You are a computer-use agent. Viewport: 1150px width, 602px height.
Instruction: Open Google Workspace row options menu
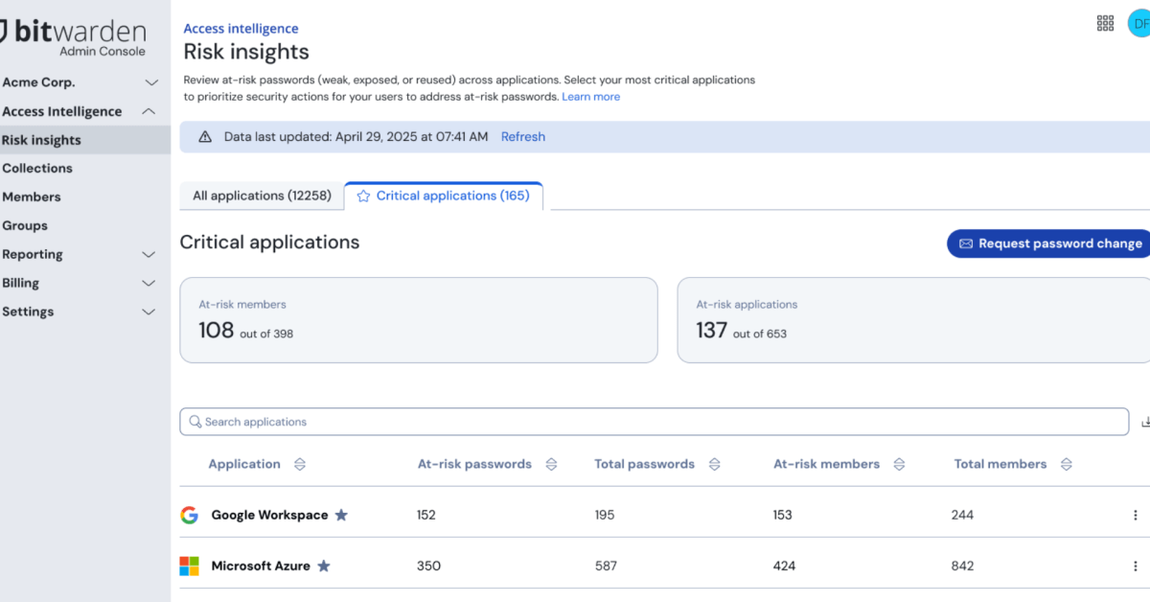click(1136, 515)
